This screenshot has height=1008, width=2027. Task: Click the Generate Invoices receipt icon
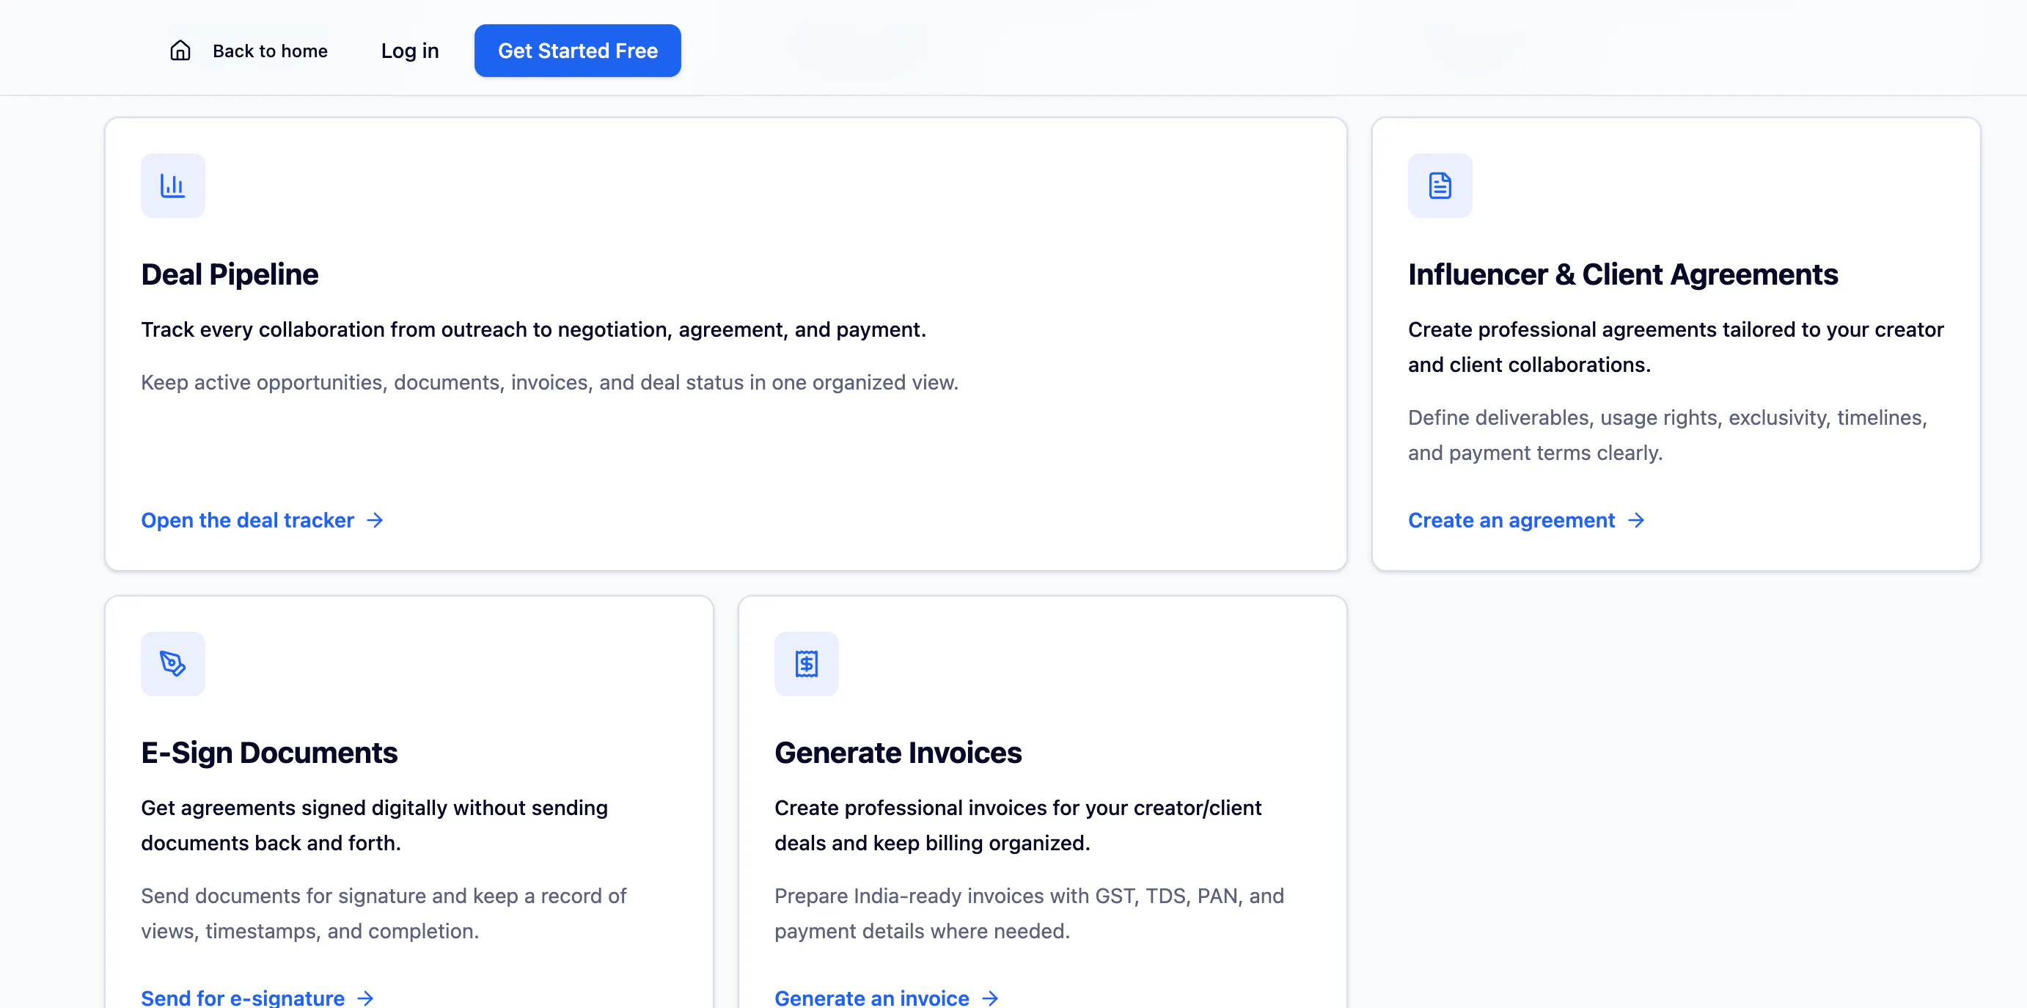pyautogui.click(x=806, y=663)
